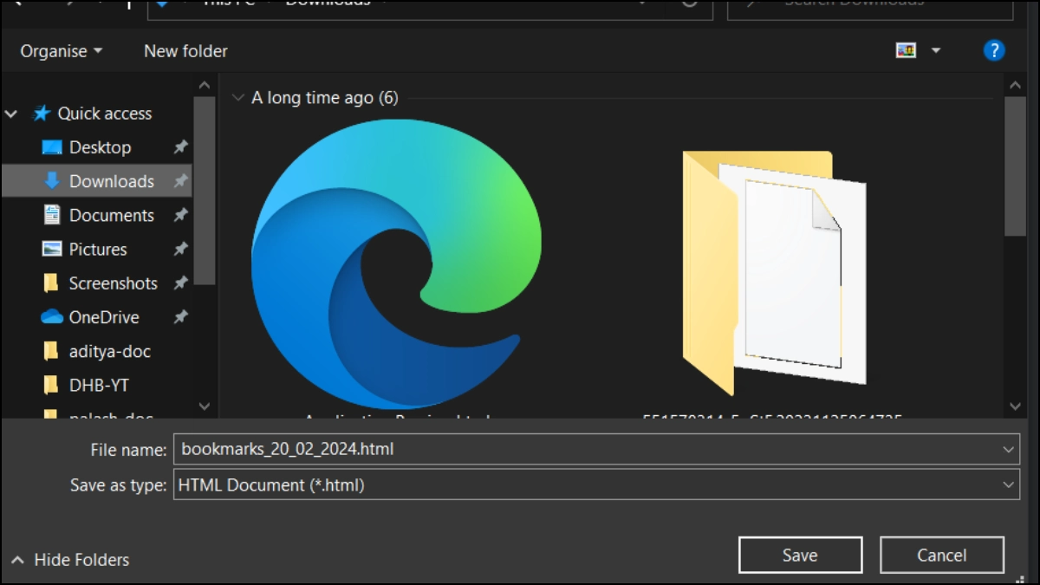Collapse the Quick access tree node
1040x585 pixels.
pyautogui.click(x=11, y=114)
